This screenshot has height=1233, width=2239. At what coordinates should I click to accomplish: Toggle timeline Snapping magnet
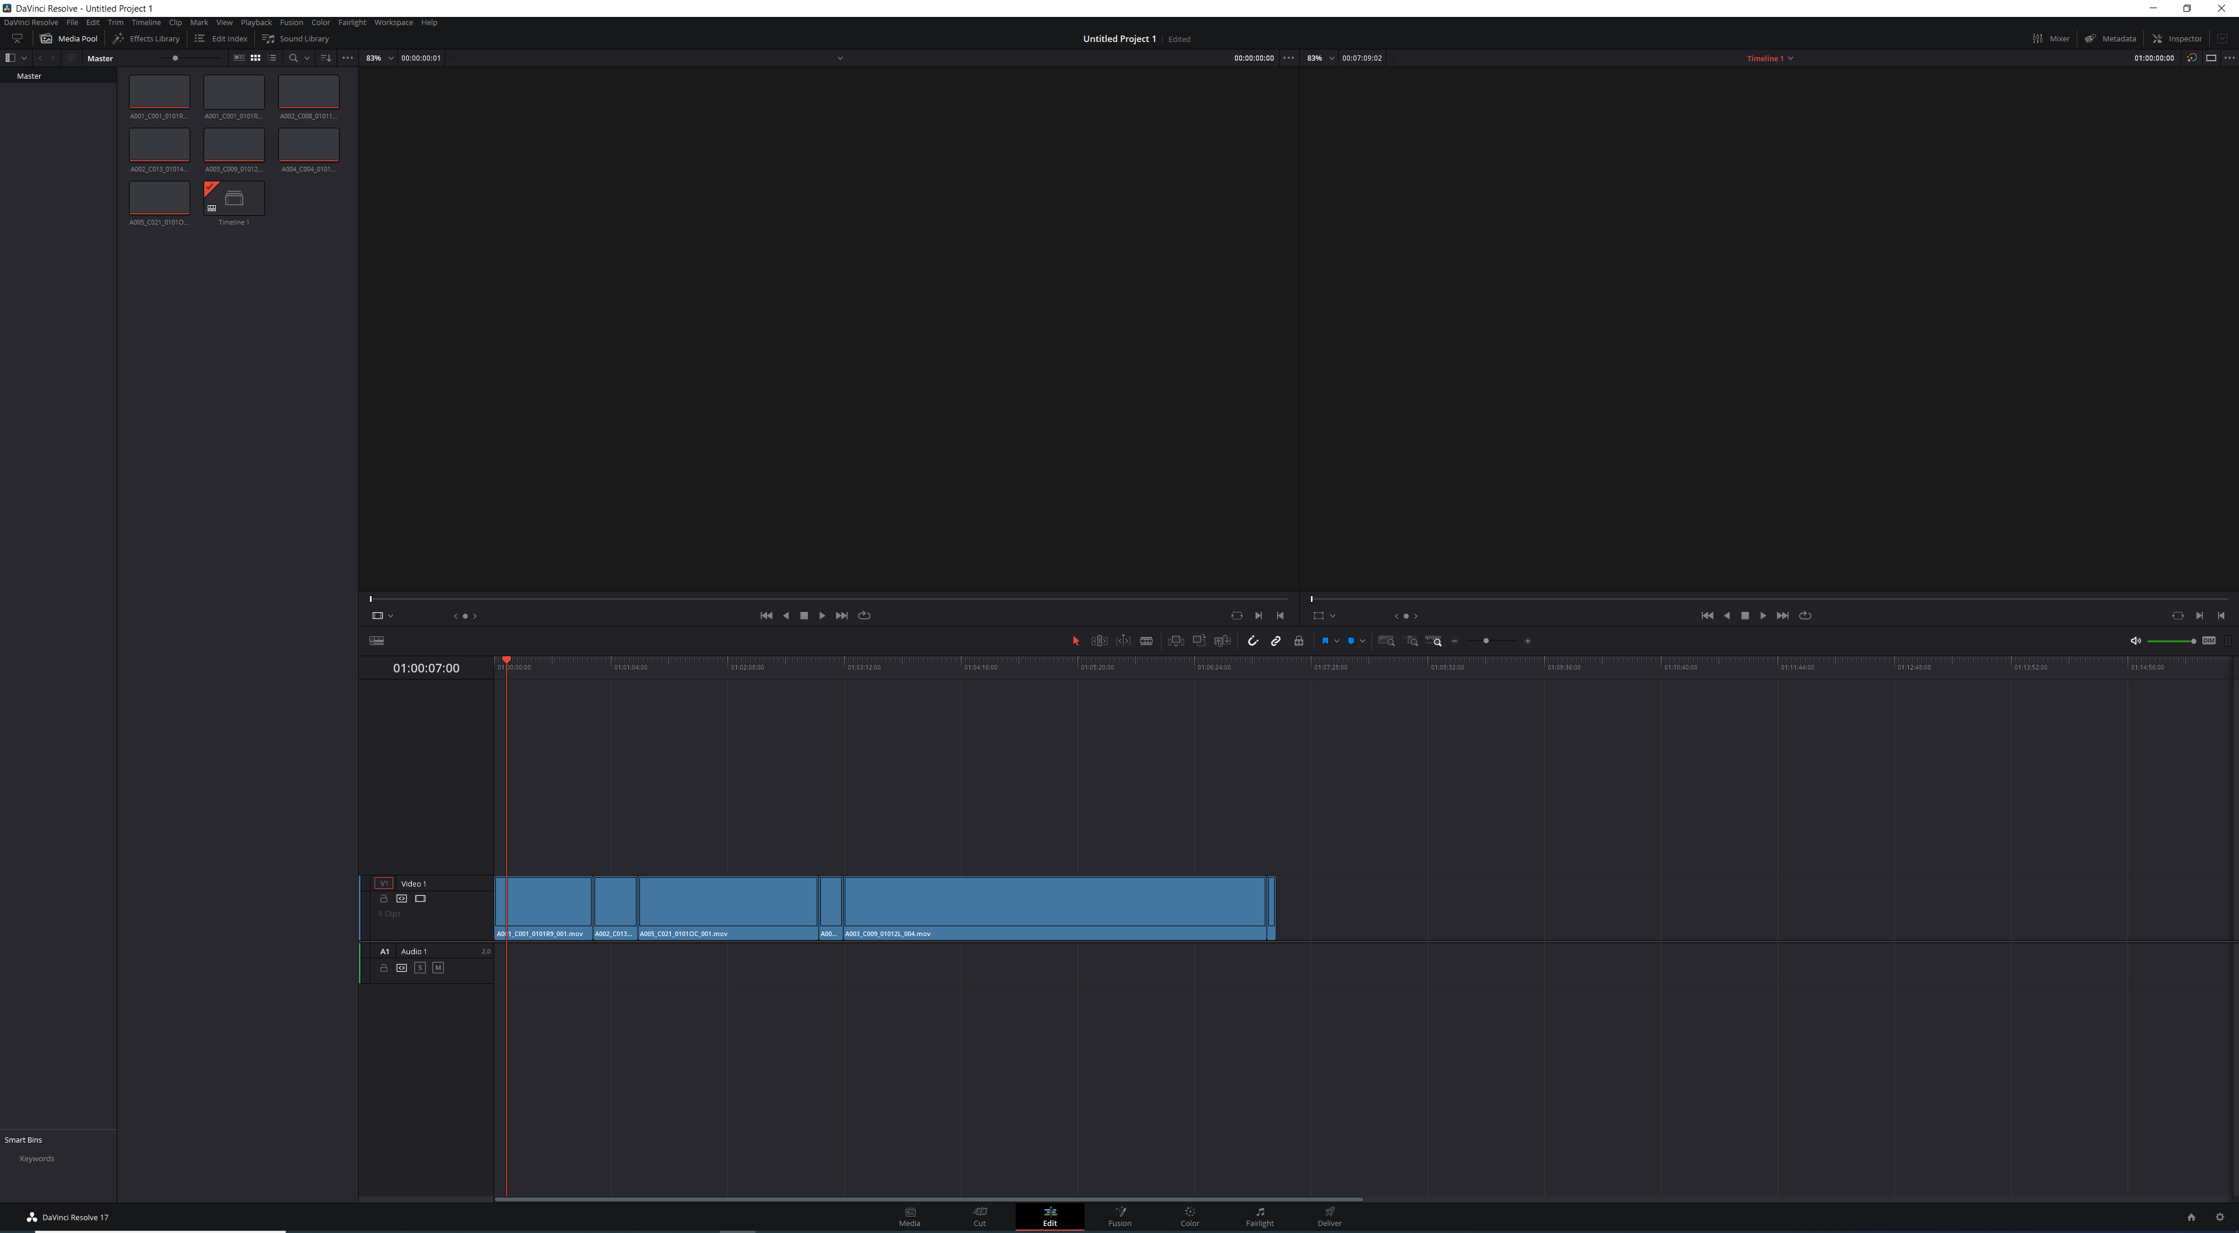(x=1253, y=641)
